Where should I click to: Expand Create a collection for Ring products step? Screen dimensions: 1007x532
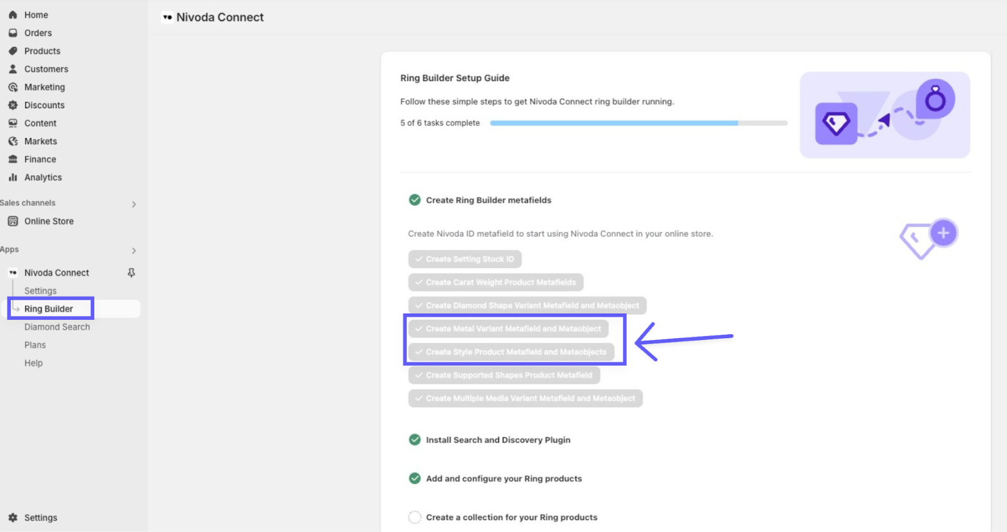click(512, 518)
